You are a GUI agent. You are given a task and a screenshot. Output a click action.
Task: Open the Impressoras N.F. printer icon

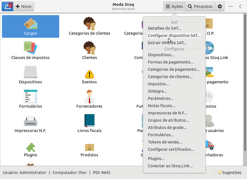[x=30, y=124]
